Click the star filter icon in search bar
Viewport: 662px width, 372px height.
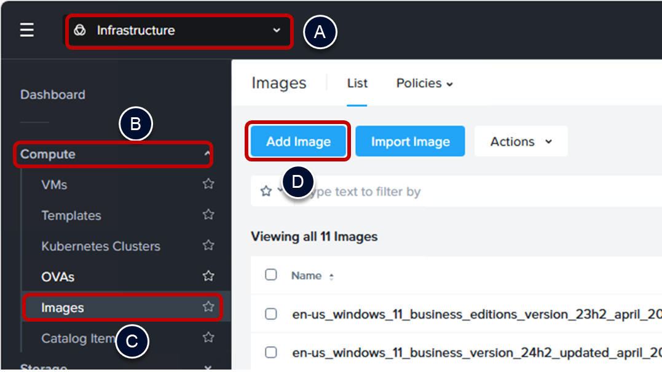[x=266, y=192]
